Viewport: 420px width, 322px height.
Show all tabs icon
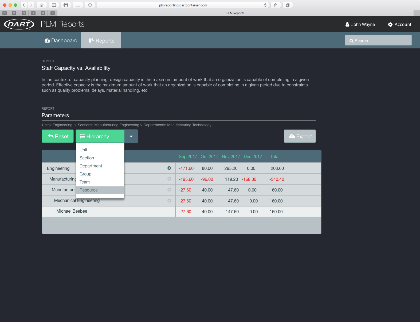(288, 5)
